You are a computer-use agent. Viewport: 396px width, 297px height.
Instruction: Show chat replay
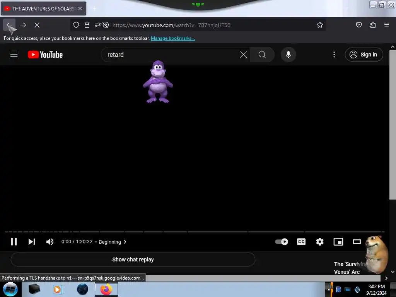coord(133,259)
